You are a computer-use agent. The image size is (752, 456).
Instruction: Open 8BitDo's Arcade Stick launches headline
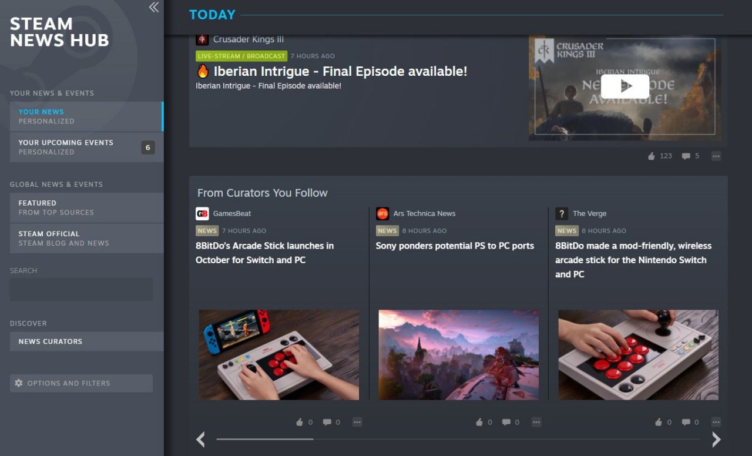[x=264, y=253]
